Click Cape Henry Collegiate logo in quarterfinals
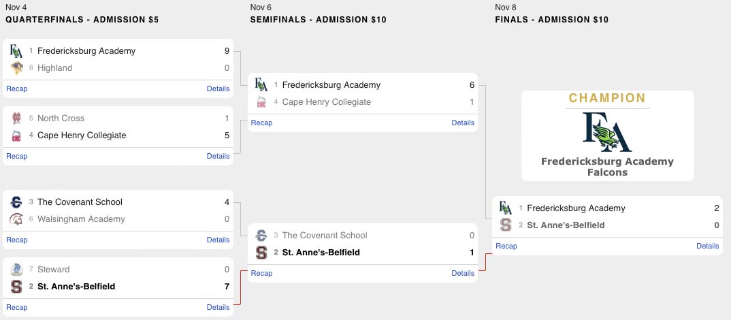 [16, 135]
